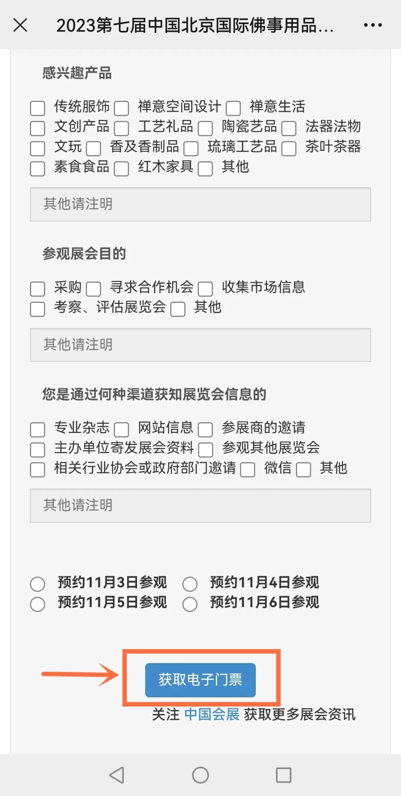The width and height of the screenshot is (401, 796).
Task: Tap the Android back navigation triangle
Action: point(117,775)
